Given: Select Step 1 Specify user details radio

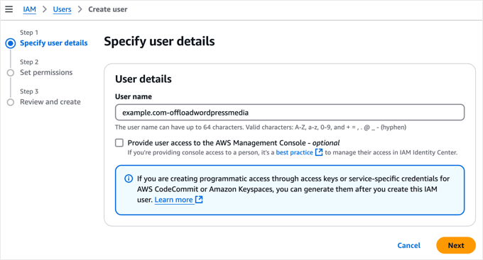Looking at the screenshot, I should [x=11, y=43].
